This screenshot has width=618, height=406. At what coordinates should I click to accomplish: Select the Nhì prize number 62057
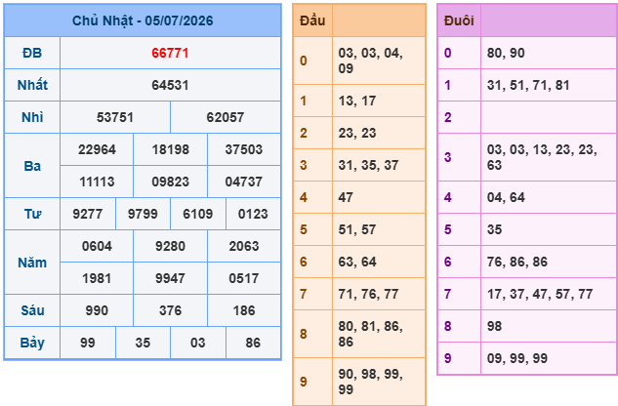226,117
